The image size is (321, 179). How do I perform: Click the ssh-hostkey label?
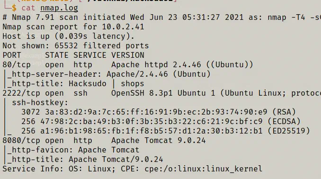(40, 103)
